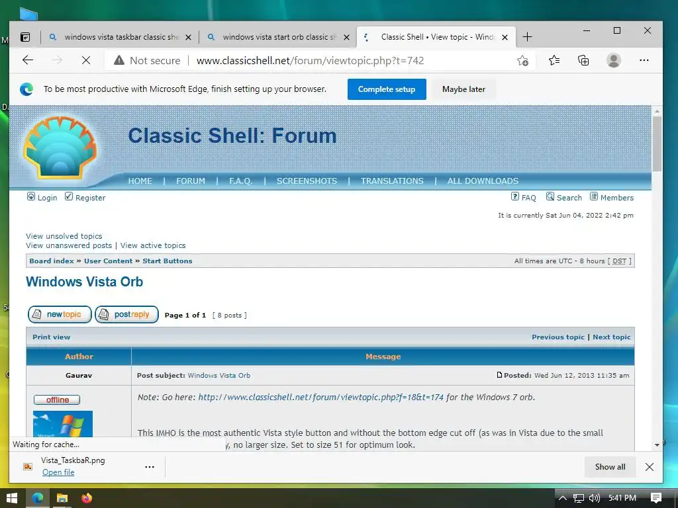Click View active topics link
The width and height of the screenshot is (678, 508).
click(x=153, y=245)
